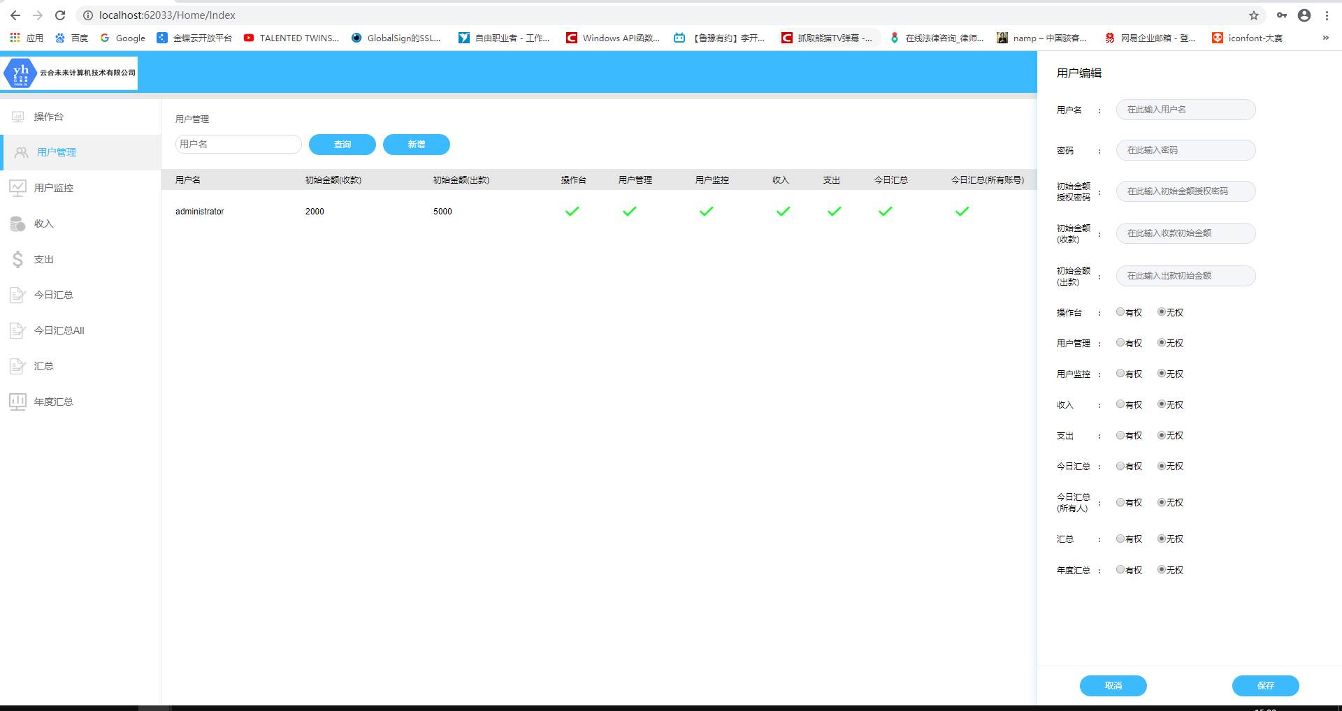
Task: Cancel editing with the 取消 button
Action: pos(1113,686)
